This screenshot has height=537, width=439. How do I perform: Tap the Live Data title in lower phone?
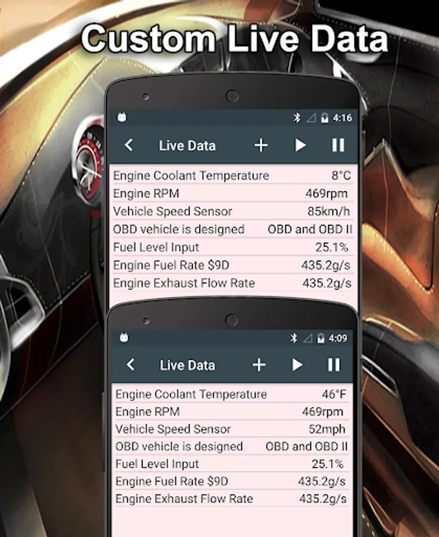tap(188, 365)
